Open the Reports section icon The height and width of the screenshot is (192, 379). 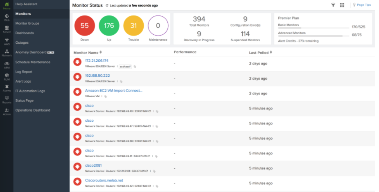pos(7,98)
